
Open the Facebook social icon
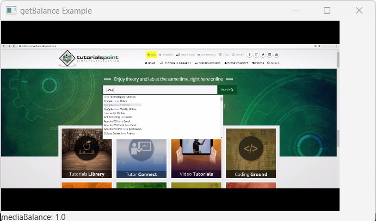click(250, 55)
